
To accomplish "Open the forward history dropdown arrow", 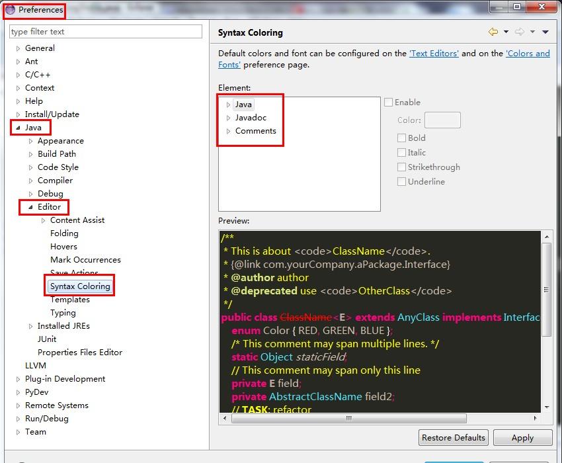I will pyautogui.click(x=533, y=32).
